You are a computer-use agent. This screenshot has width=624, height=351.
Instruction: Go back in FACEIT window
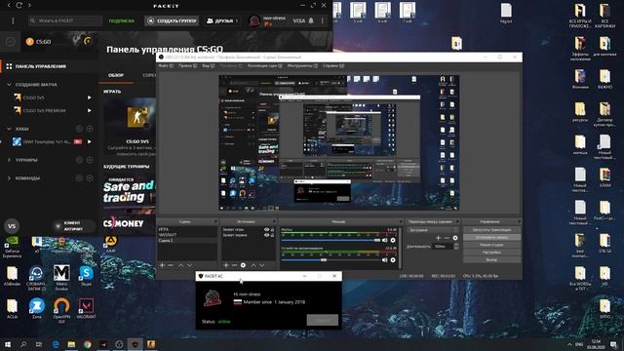pyautogui.click(x=9, y=6)
